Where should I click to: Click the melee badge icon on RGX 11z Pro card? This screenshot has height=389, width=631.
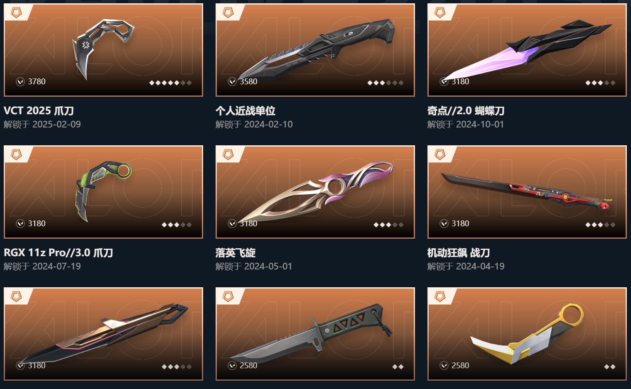point(16,154)
